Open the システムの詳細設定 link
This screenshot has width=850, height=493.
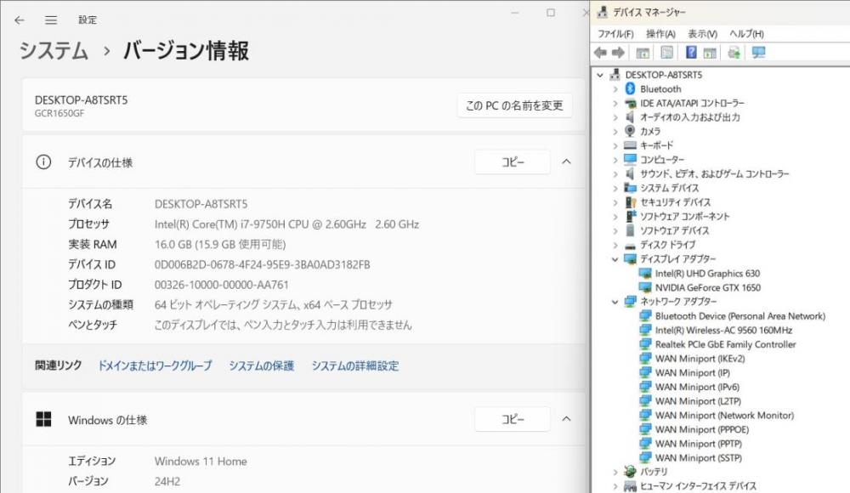click(x=355, y=365)
